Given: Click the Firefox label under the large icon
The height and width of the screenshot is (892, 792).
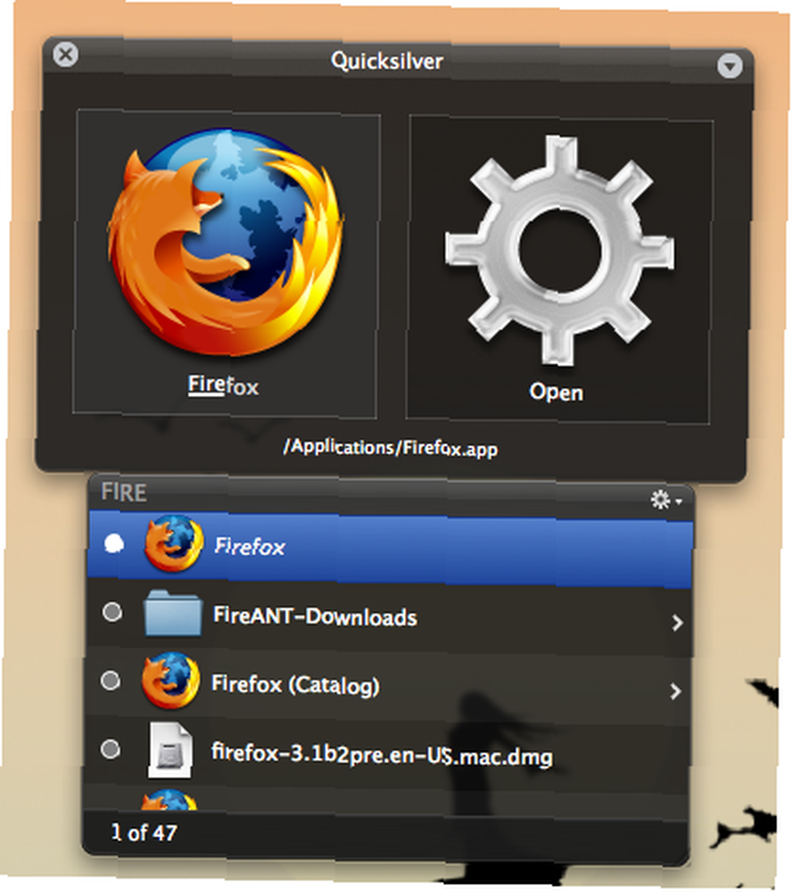Looking at the screenshot, I should point(223,386).
